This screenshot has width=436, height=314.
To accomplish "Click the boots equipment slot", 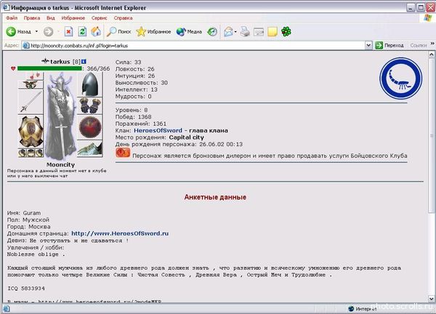I will click(x=90, y=149).
